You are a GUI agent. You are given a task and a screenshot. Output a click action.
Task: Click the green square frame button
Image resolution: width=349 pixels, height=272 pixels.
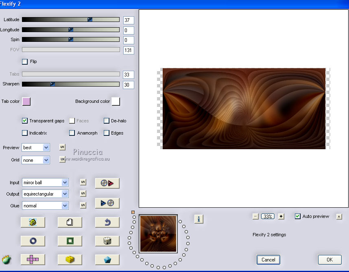(70, 241)
